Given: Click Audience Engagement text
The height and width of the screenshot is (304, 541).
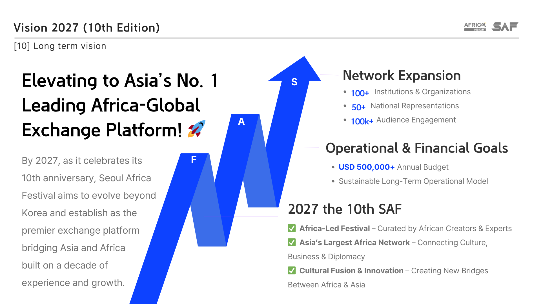Looking at the screenshot, I should (416, 120).
